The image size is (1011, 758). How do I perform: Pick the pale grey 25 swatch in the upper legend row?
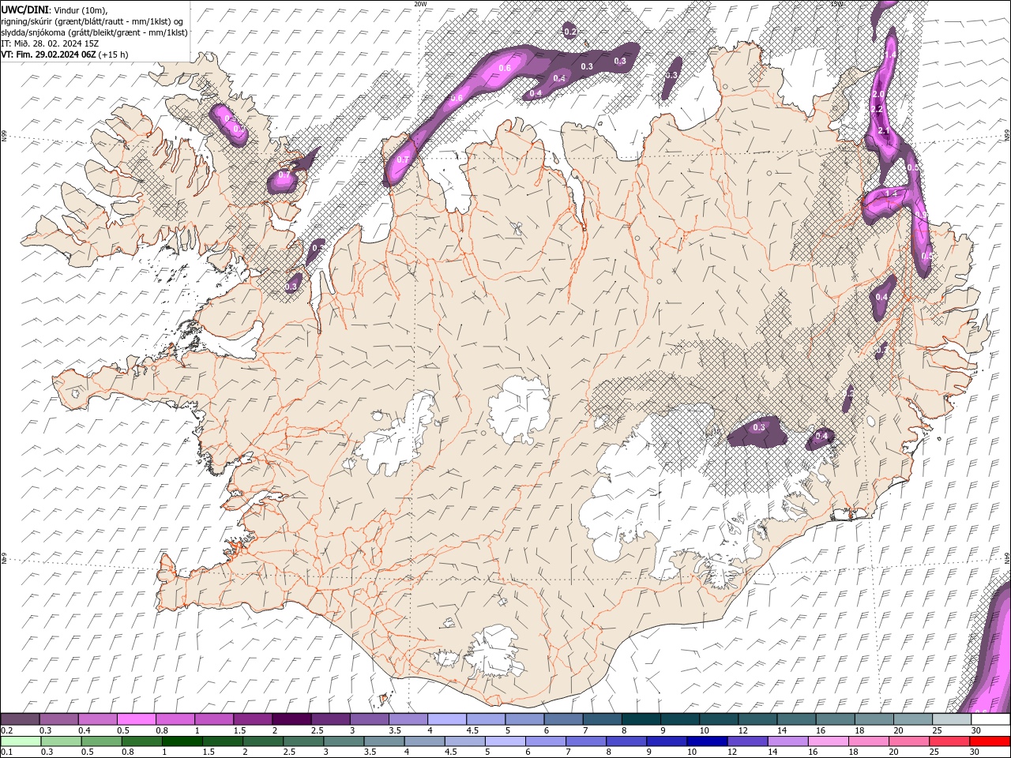point(953,719)
